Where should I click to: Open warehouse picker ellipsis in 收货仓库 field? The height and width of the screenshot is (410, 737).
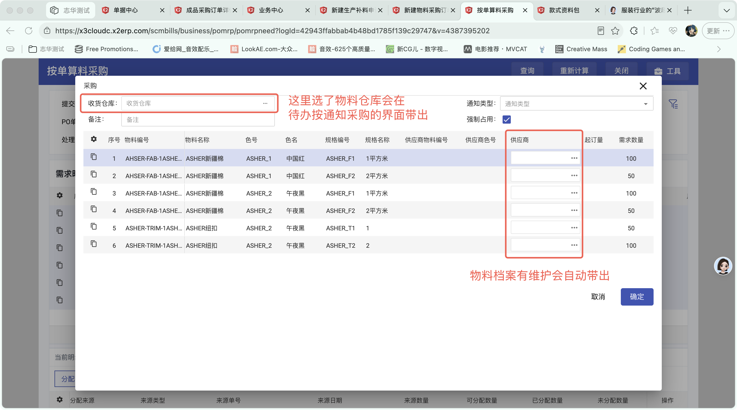265,103
